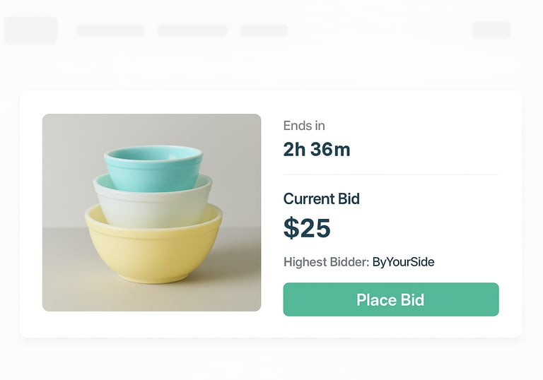The height and width of the screenshot is (380, 543).
Task: Click the blurred button at header right
Action: pyautogui.click(x=491, y=30)
